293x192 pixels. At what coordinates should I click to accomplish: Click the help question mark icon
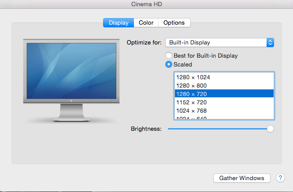click(280, 178)
